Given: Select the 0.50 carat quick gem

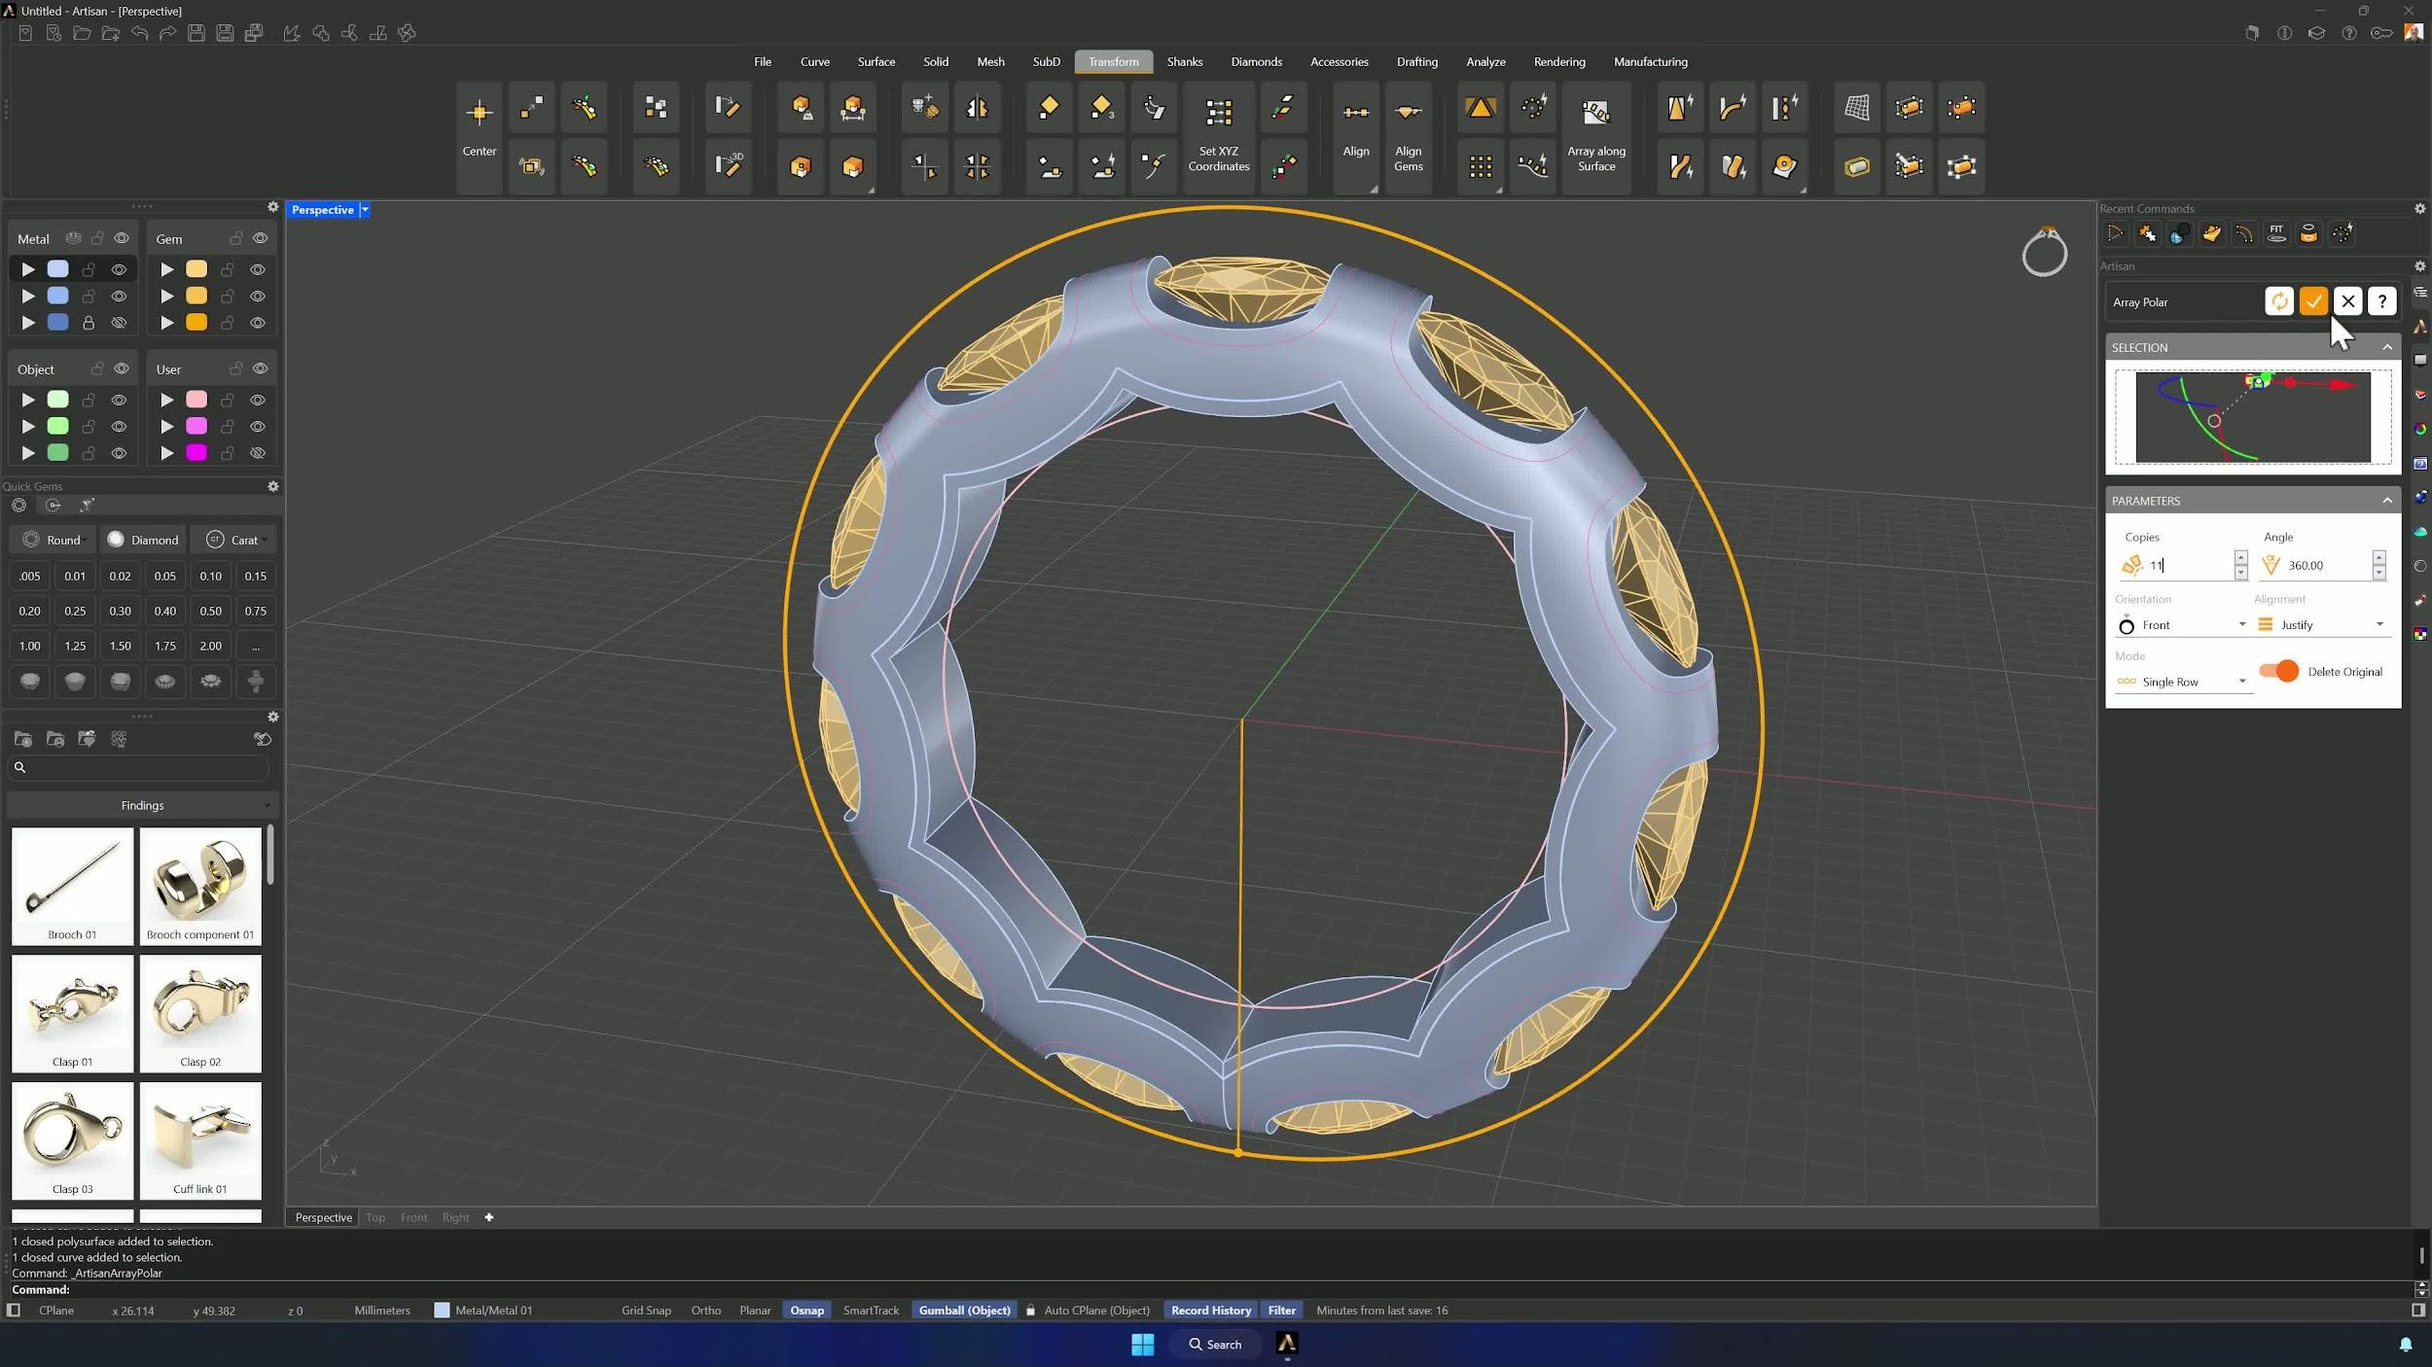Looking at the screenshot, I should [x=210, y=611].
